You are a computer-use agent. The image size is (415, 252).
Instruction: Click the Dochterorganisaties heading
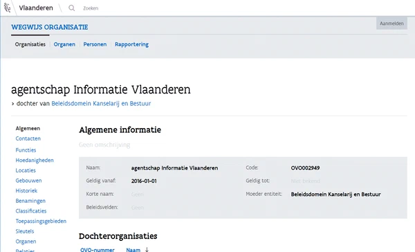(x=118, y=236)
